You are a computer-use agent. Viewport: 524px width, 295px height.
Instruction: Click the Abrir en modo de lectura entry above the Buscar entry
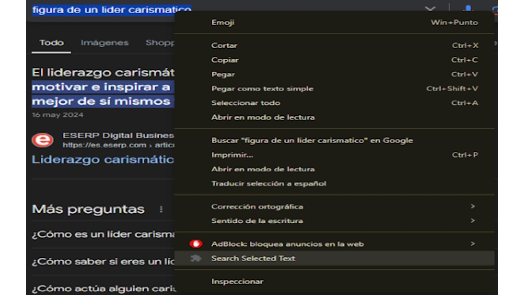[x=334, y=117]
